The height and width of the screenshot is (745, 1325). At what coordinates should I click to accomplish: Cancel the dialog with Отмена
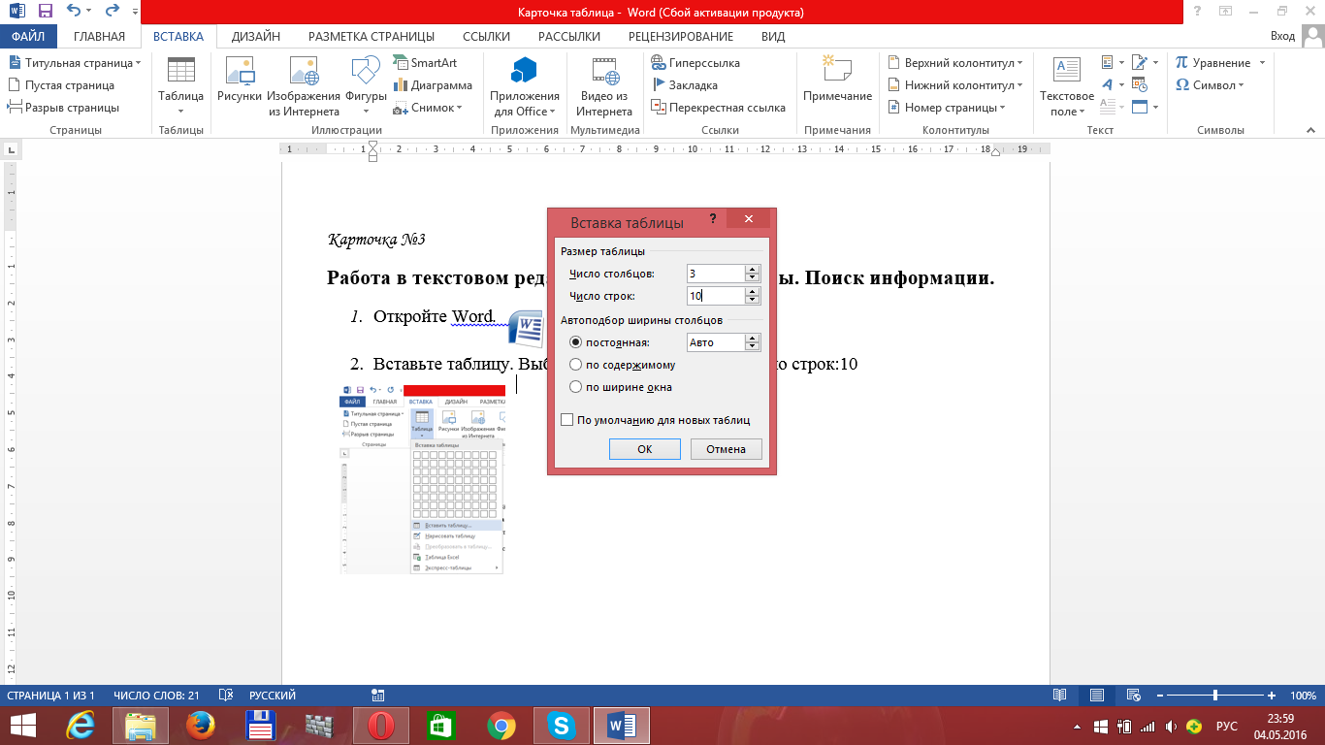click(x=726, y=449)
